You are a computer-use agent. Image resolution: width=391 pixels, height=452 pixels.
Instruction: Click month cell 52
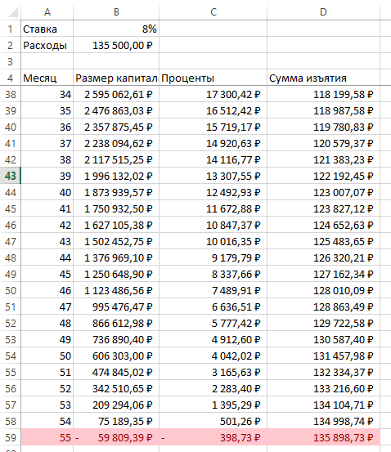(x=47, y=388)
